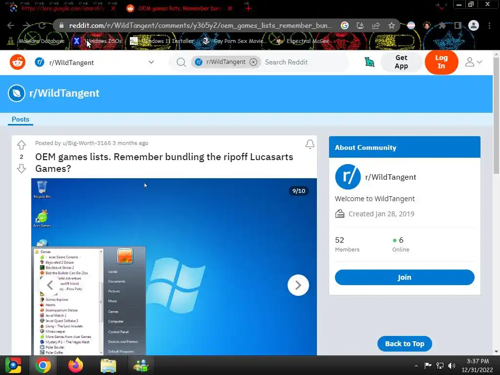Click the 9/10 gallery counter badge
The image size is (500, 375).
point(298,191)
